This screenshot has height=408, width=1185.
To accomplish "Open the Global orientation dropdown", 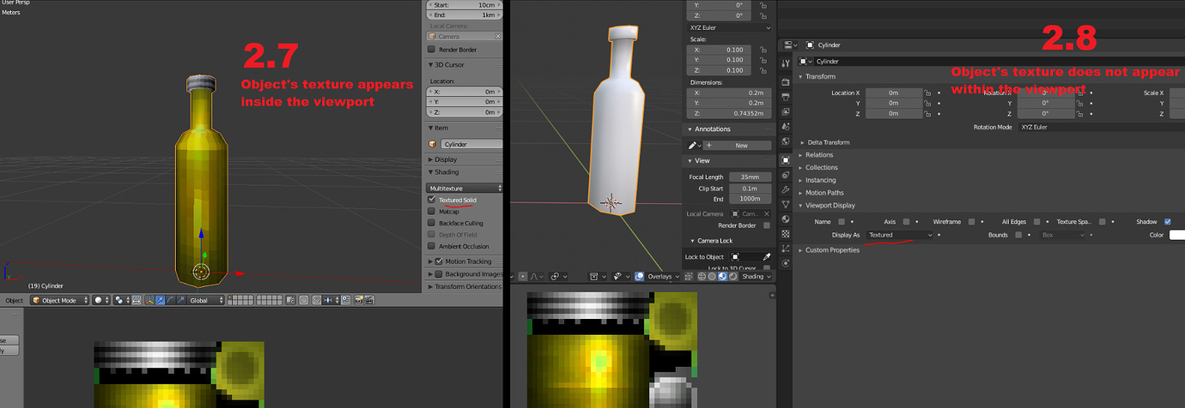I will (x=207, y=300).
